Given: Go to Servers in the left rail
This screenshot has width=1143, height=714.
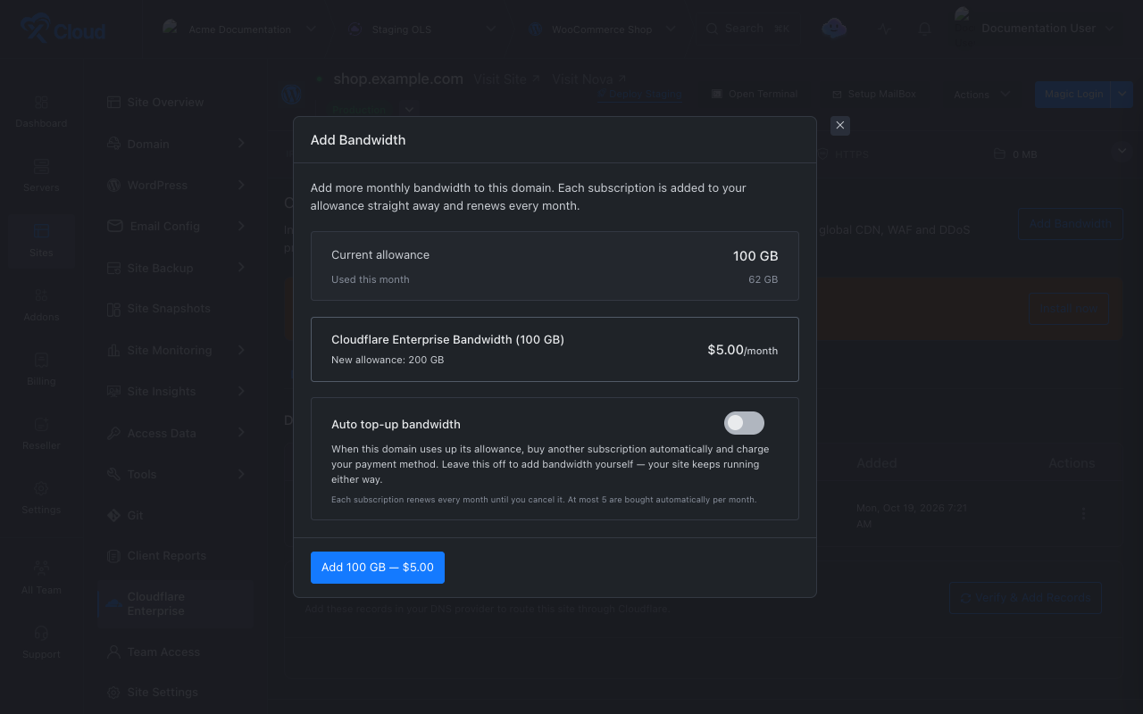Looking at the screenshot, I should [x=41, y=176].
